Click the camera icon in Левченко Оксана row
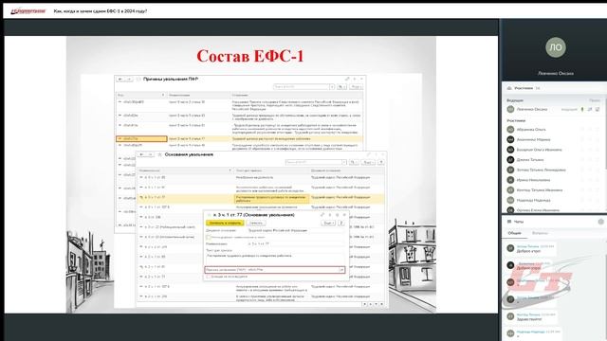The image size is (607, 341). [x=590, y=110]
